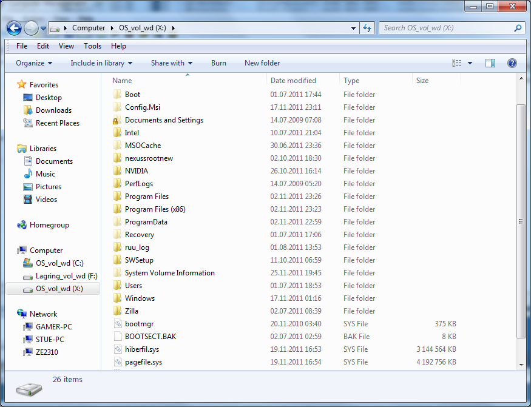
Task: Select the Program Files (x86) folder
Action: tap(155, 209)
